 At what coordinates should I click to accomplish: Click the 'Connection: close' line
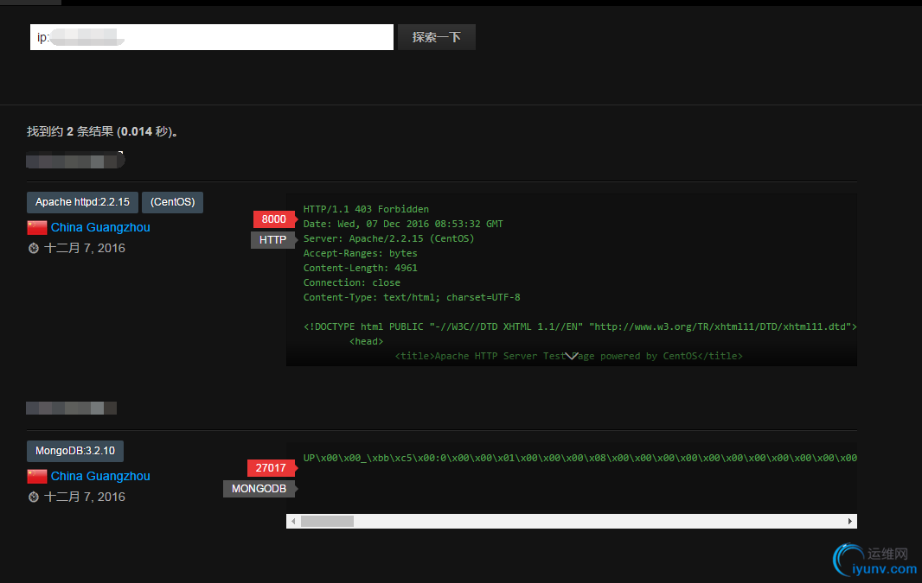352,282
